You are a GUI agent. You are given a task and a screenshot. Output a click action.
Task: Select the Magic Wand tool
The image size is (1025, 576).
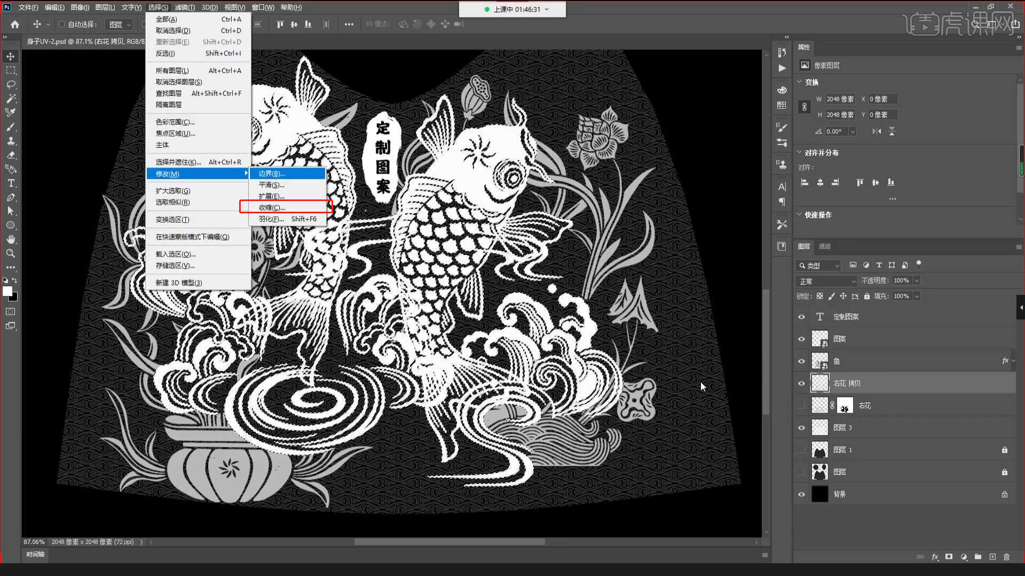point(11,99)
